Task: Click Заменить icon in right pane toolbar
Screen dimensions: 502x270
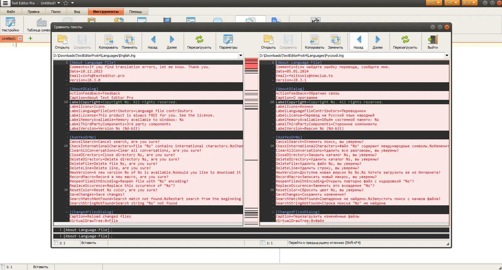Action: [335, 42]
